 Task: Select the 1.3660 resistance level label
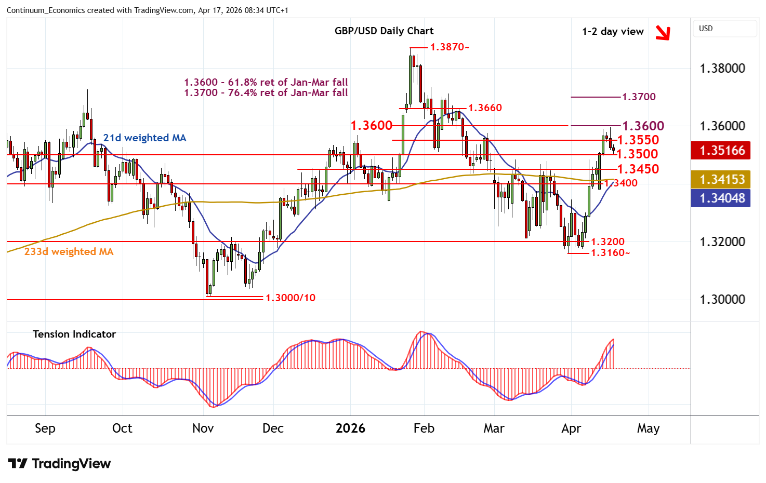(485, 108)
